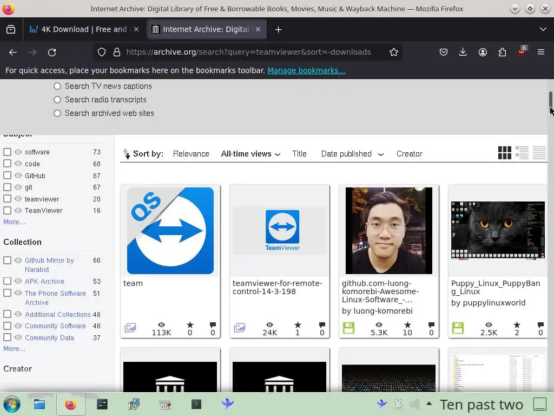Open the terminal icon in taskbar
The image size is (554, 416).
point(196,404)
